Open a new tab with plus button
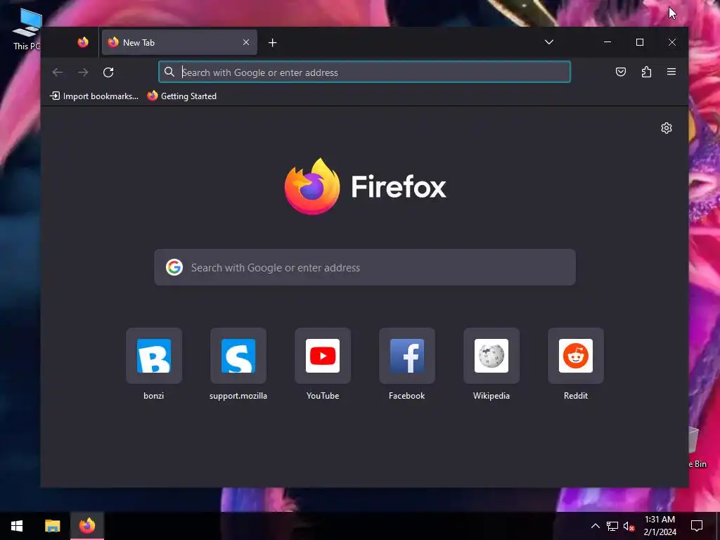The image size is (720, 540). pyautogui.click(x=272, y=43)
